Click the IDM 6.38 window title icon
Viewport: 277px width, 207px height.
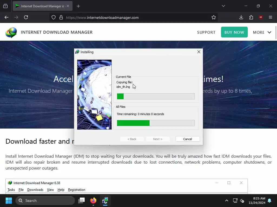coord(10,183)
